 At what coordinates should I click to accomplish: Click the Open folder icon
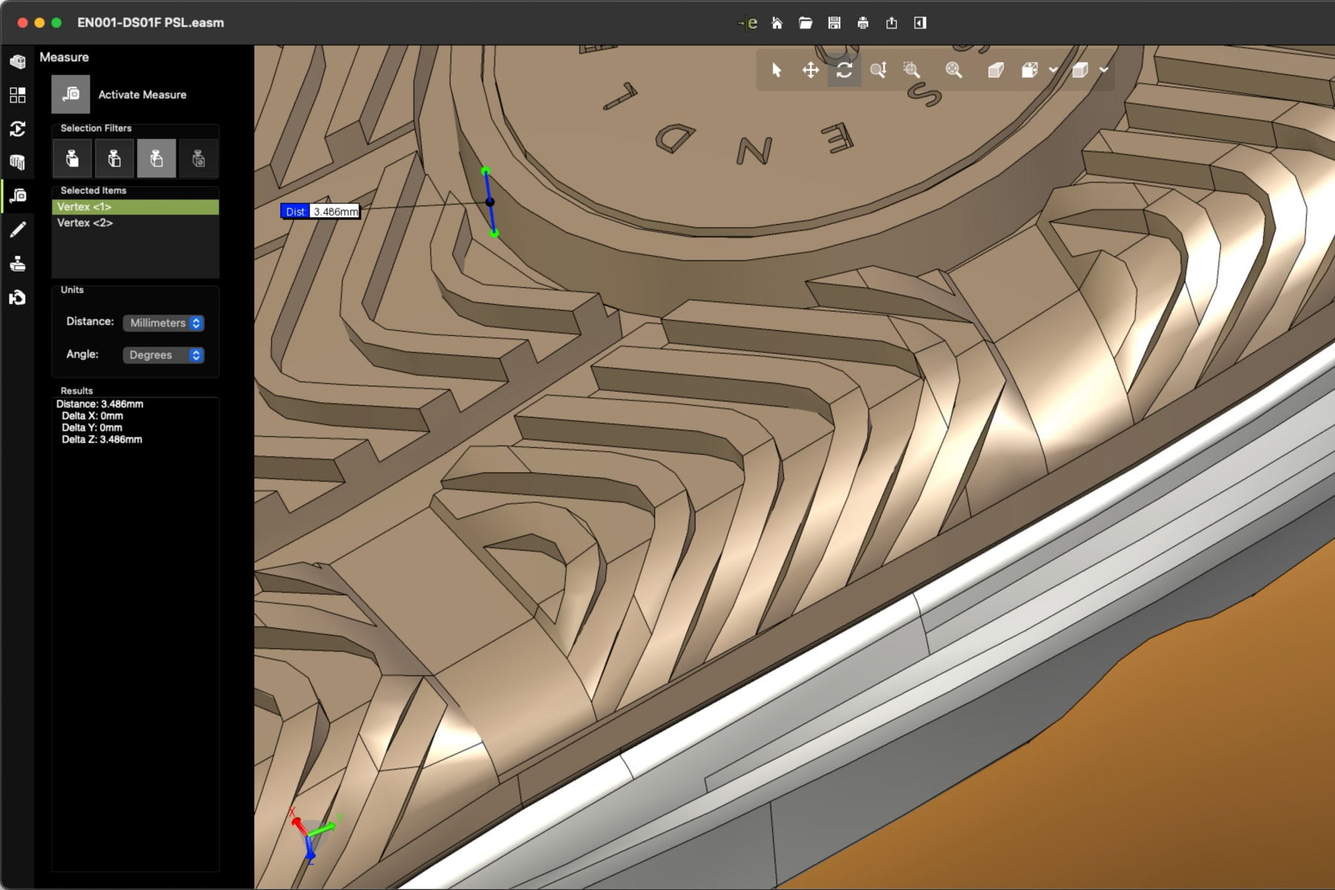[805, 23]
